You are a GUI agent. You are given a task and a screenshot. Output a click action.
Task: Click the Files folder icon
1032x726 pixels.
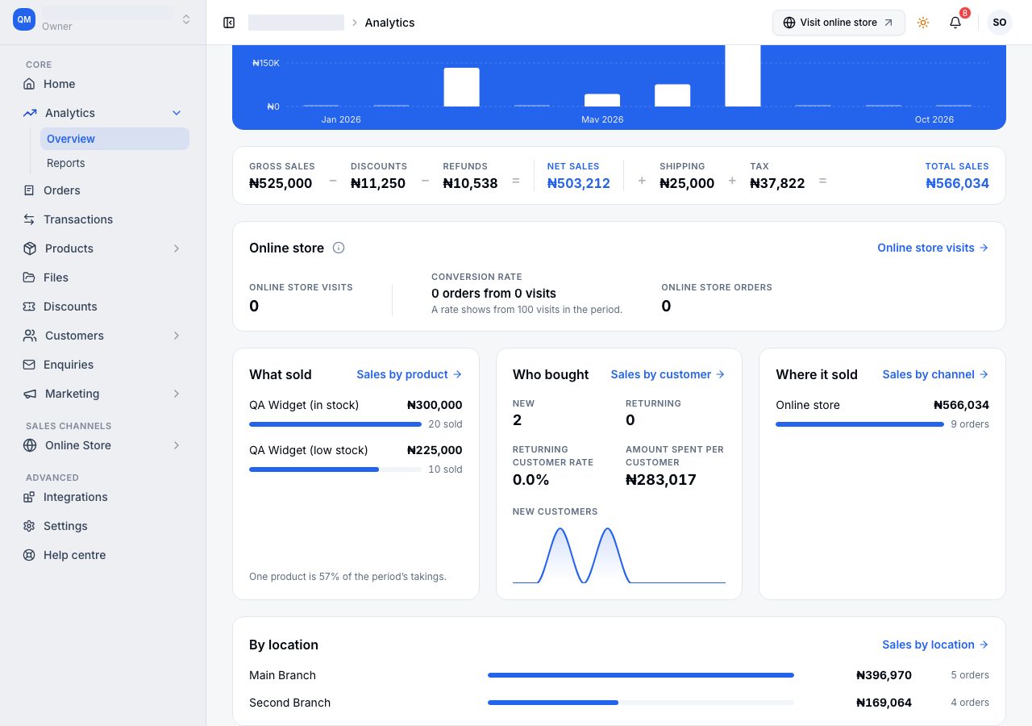click(x=29, y=277)
